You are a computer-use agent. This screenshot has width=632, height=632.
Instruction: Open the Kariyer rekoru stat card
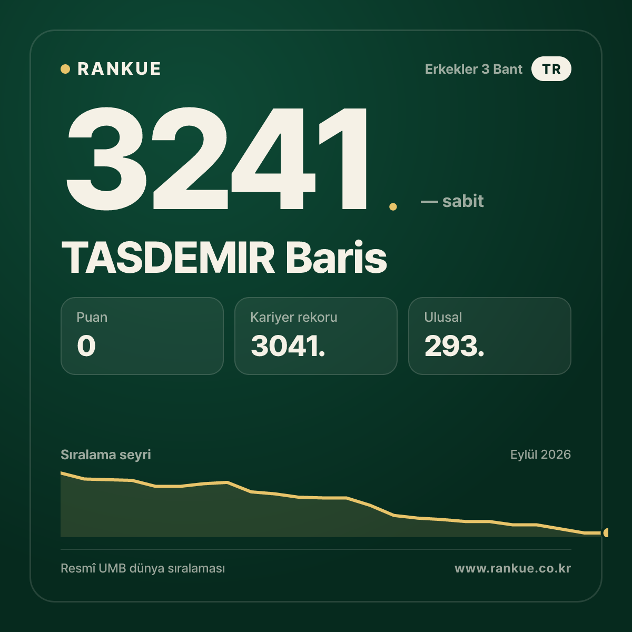(x=316, y=336)
